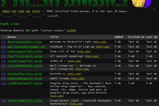Click info (i) beside korovka32xc3t5cg.onion

(3, 74)
